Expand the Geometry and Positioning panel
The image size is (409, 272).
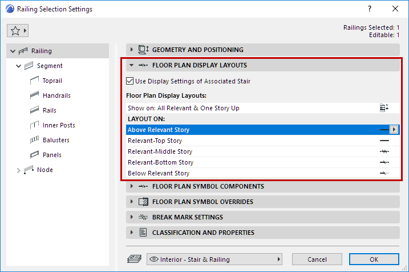point(132,50)
